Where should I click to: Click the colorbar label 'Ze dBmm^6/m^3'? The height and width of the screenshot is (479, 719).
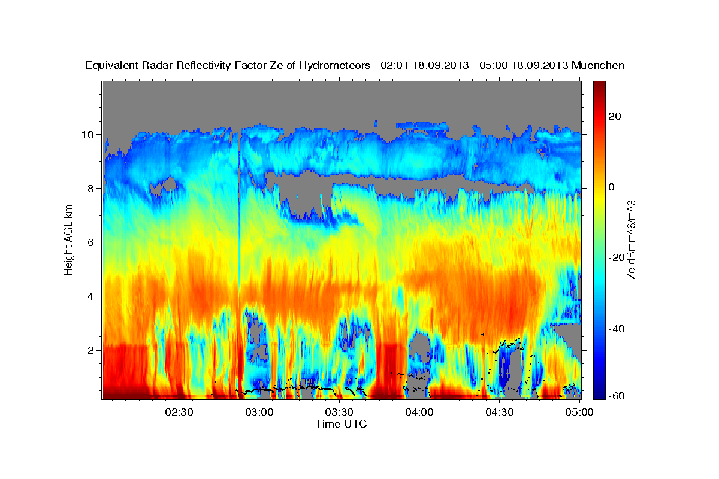(x=631, y=239)
